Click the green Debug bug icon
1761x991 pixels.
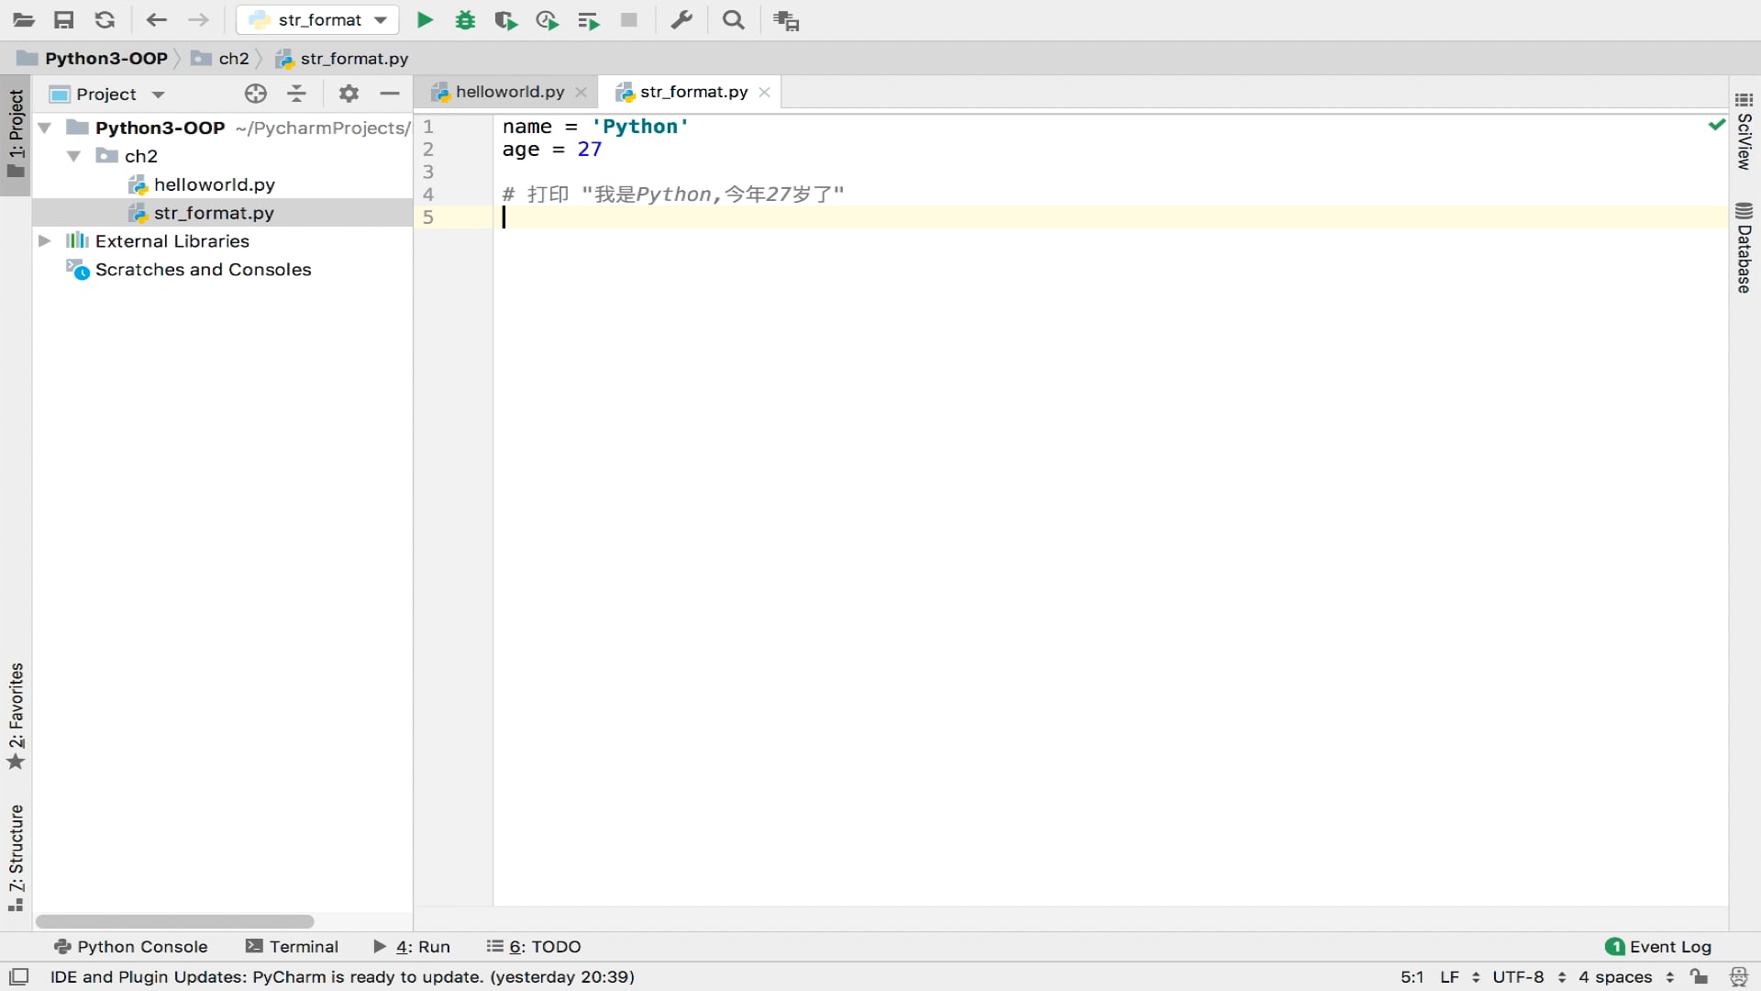pos(465,20)
